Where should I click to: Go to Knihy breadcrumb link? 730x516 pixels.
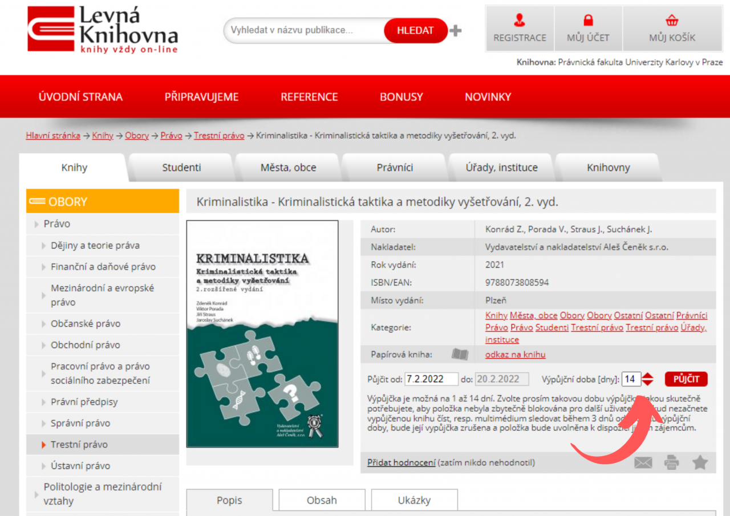(103, 136)
